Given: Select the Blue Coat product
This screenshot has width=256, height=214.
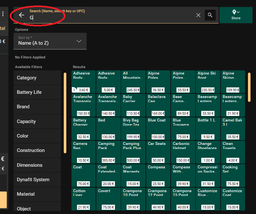Looking at the screenshot, I should point(158,129).
